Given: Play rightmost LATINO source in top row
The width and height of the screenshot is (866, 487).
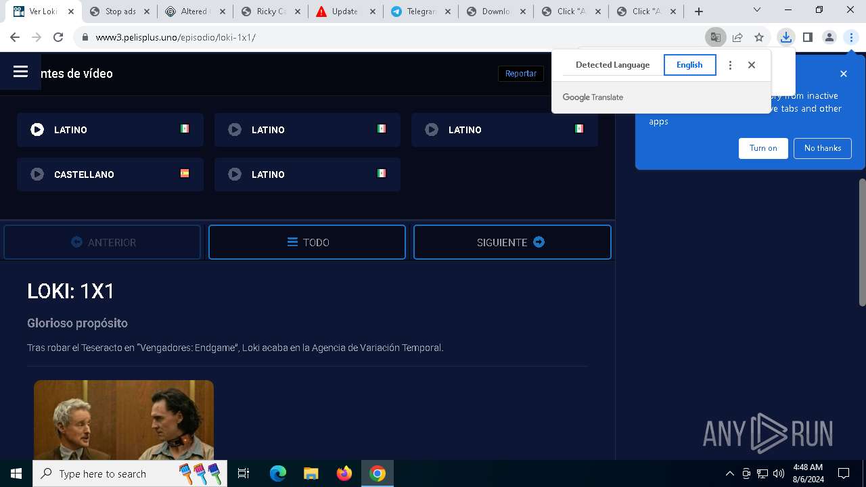Looking at the screenshot, I should click(x=505, y=130).
